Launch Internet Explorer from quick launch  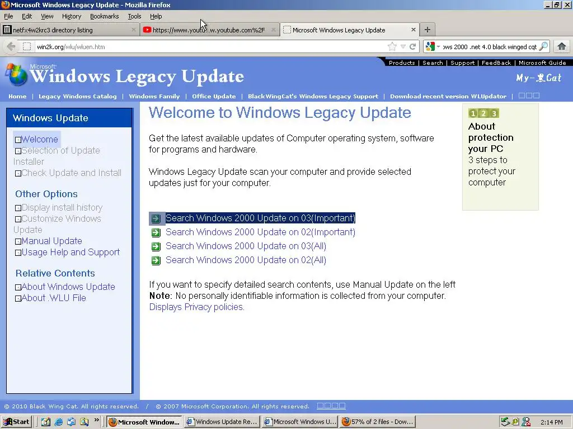[x=58, y=422]
